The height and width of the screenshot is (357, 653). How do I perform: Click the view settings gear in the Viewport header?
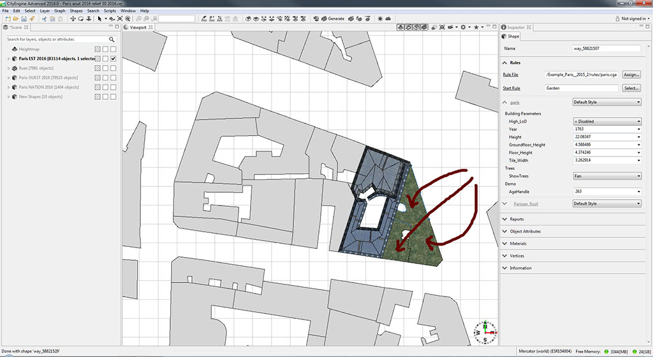(x=463, y=27)
